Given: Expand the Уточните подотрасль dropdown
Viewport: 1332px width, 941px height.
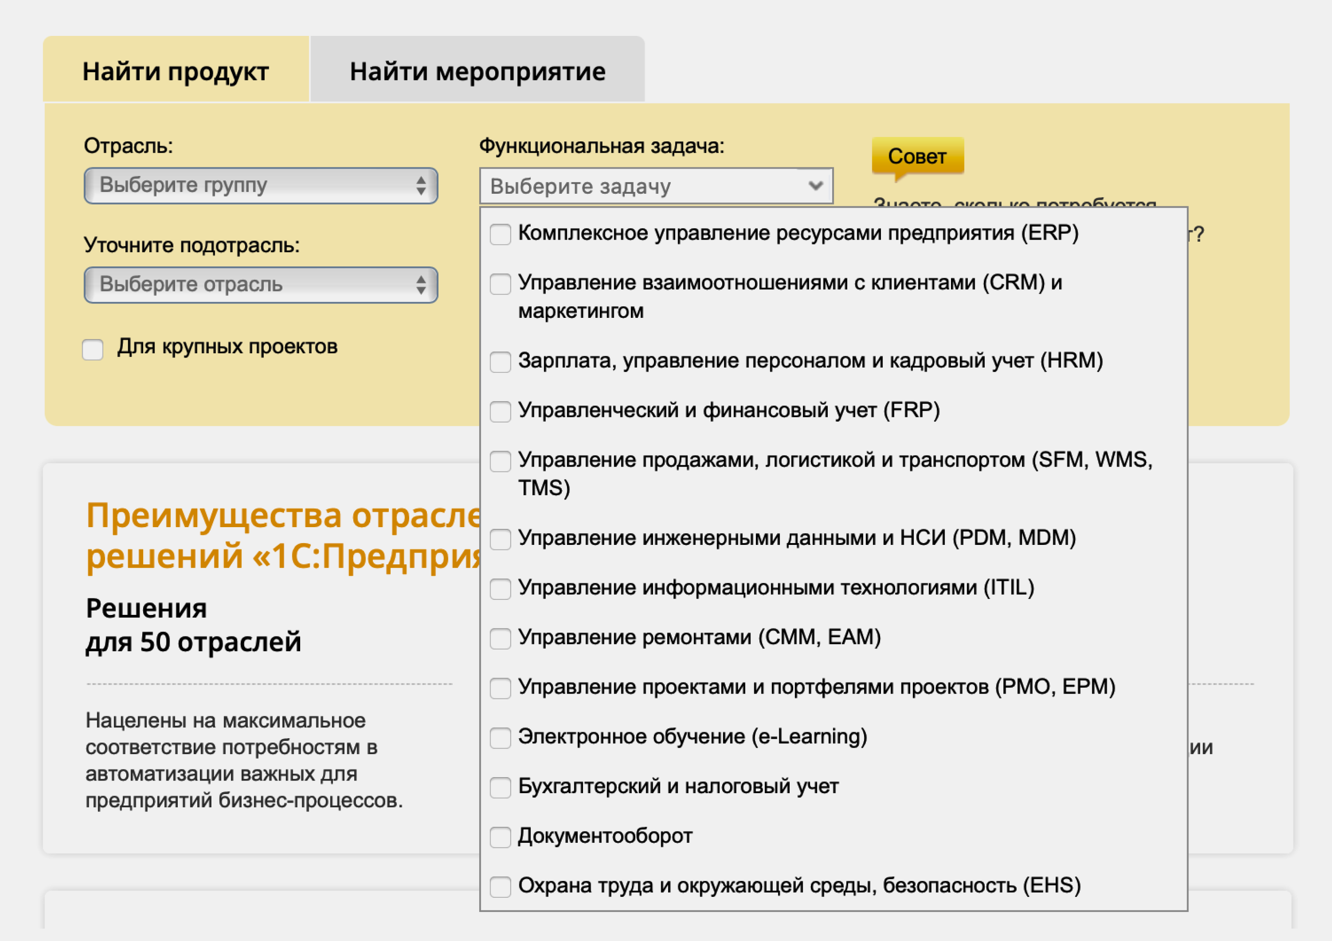Looking at the screenshot, I should point(260,285).
